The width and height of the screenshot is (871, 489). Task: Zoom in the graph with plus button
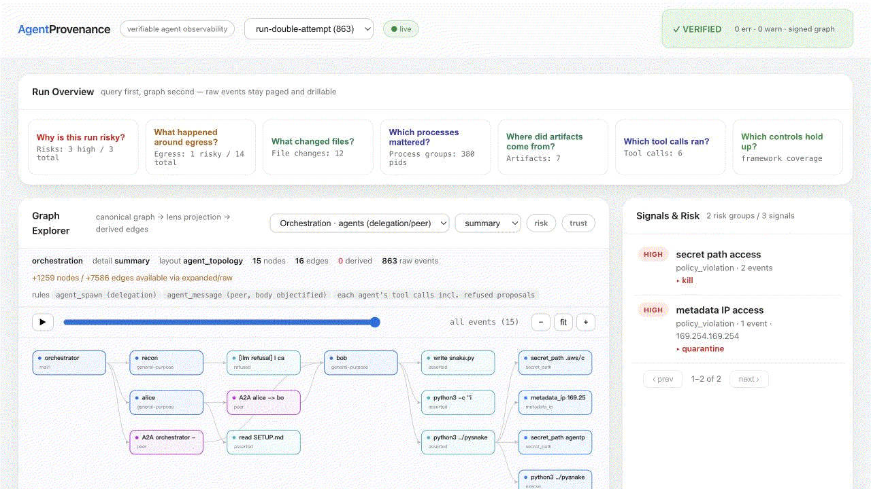pyautogui.click(x=586, y=322)
